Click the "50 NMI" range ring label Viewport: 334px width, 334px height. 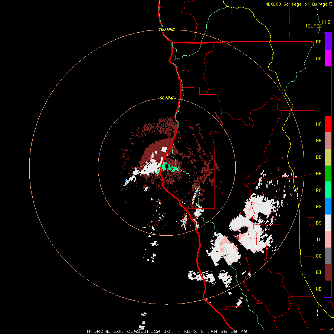(x=167, y=98)
